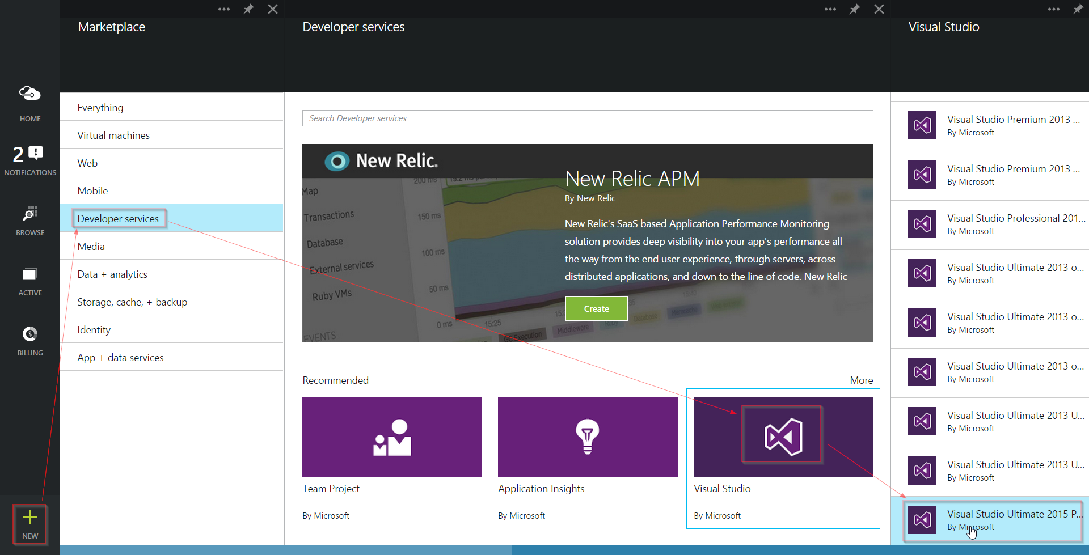Image resolution: width=1089 pixels, height=555 pixels.
Task: Select Visual Studio Ultimate 2015 icon
Action: click(922, 520)
